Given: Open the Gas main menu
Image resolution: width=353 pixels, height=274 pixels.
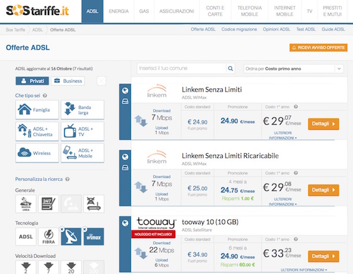Looking at the screenshot, I should click(144, 11).
